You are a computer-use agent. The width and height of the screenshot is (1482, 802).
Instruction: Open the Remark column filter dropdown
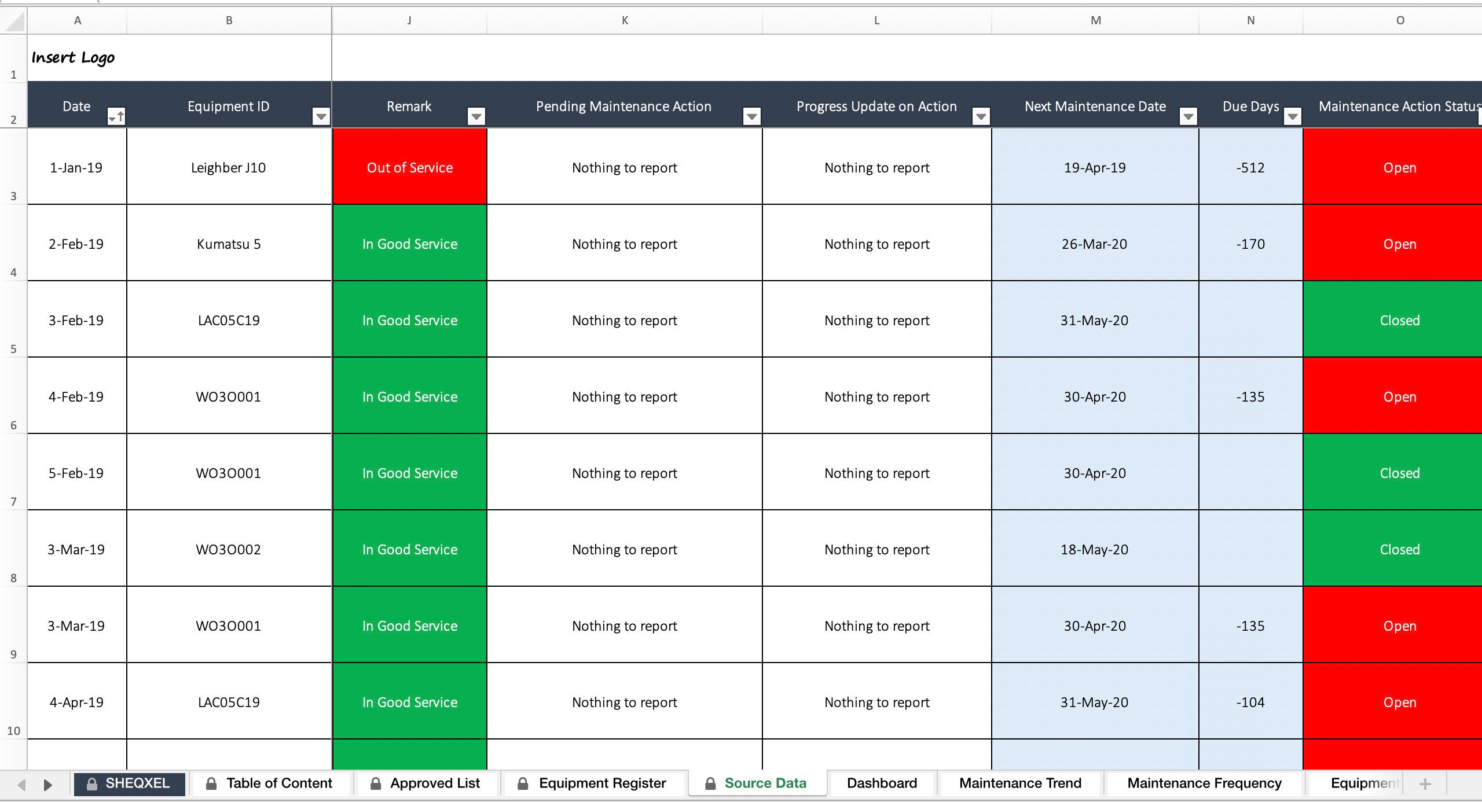click(x=476, y=116)
